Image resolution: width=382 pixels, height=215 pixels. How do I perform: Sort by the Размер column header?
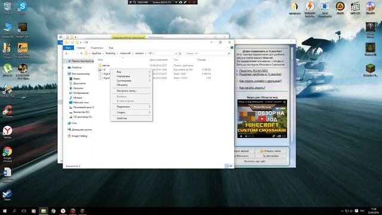(202, 60)
